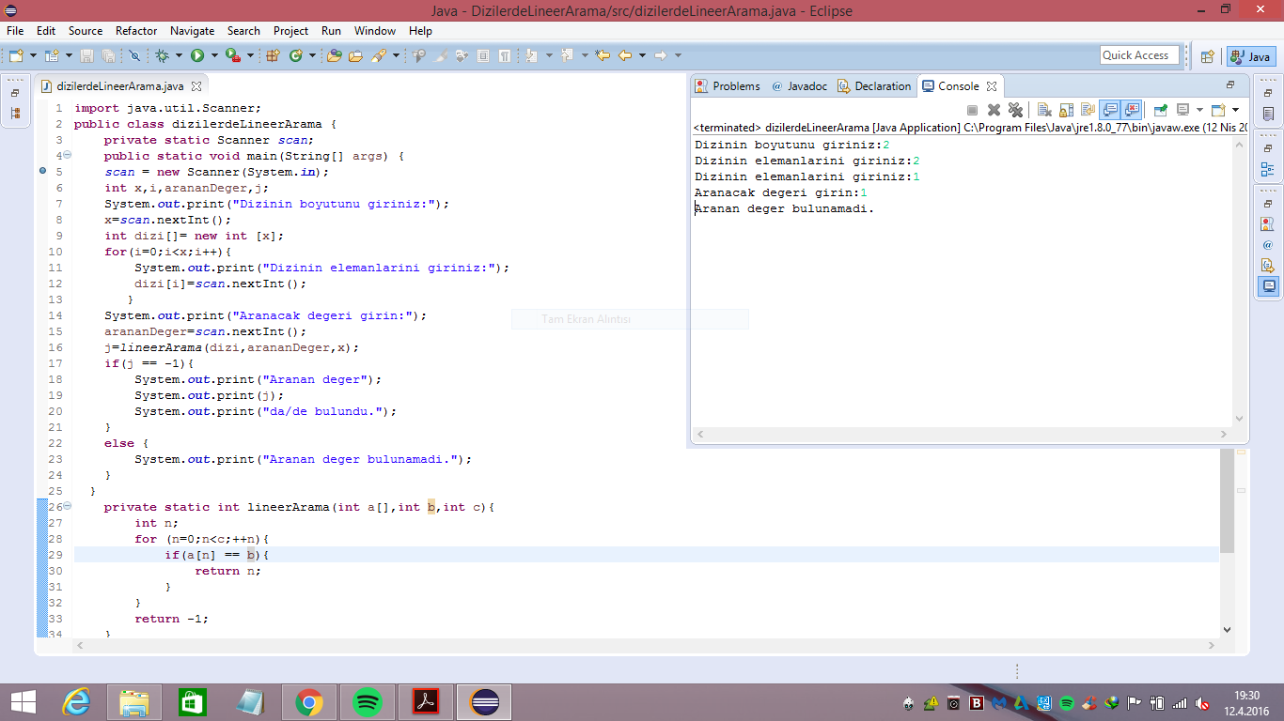
Task: Toggle Show Console When Standard Out Changes
Action: (x=1110, y=110)
